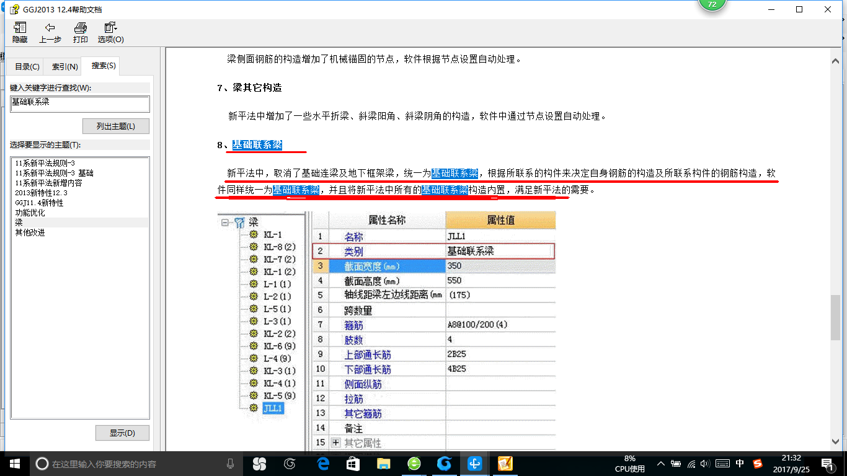Select topic 功能优化
The width and height of the screenshot is (847, 476).
point(30,213)
